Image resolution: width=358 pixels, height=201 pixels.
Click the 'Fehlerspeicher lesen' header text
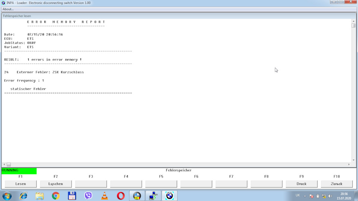click(x=17, y=16)
